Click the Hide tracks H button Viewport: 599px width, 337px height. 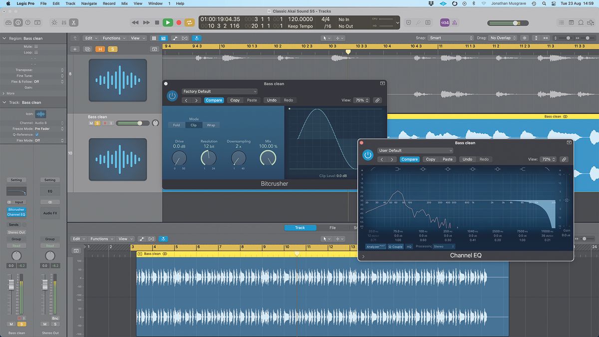point(99,49)
